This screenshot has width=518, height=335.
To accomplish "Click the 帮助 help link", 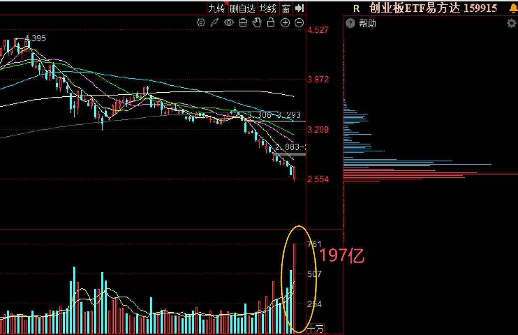I will (367, 23).
